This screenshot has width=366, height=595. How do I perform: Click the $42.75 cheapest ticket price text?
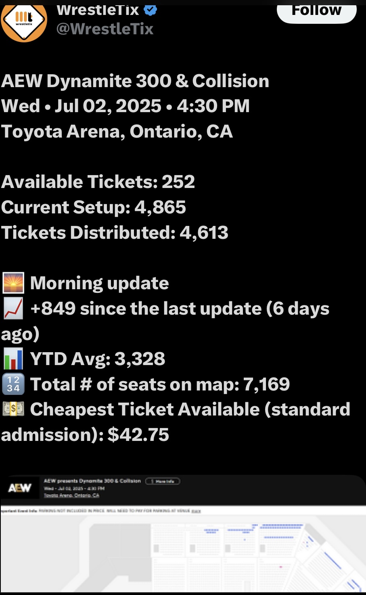point(138,435)
